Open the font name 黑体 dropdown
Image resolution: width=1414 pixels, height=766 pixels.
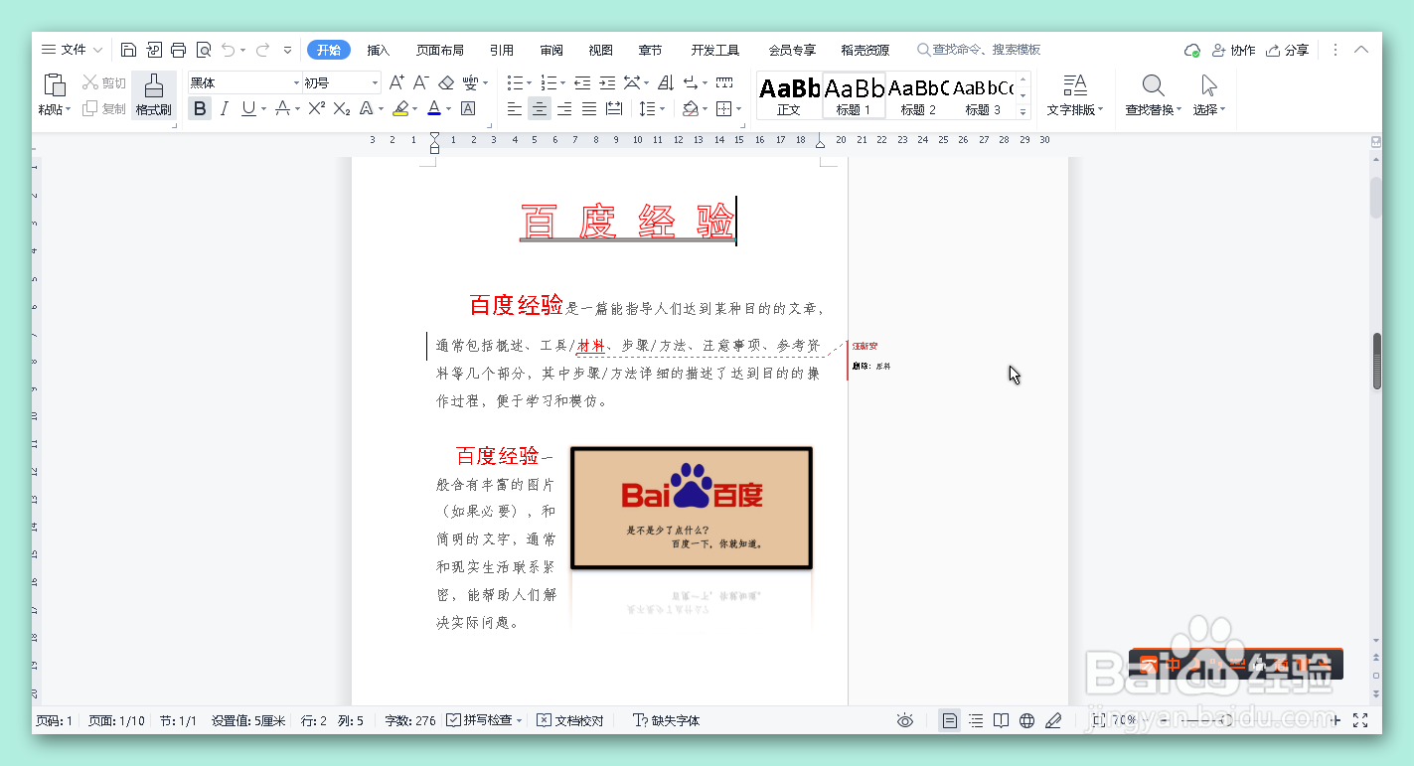click(296, 82)
